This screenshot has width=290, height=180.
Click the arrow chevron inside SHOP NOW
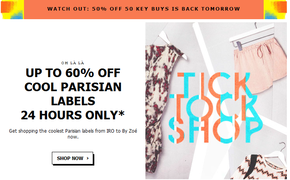(88, 158)
